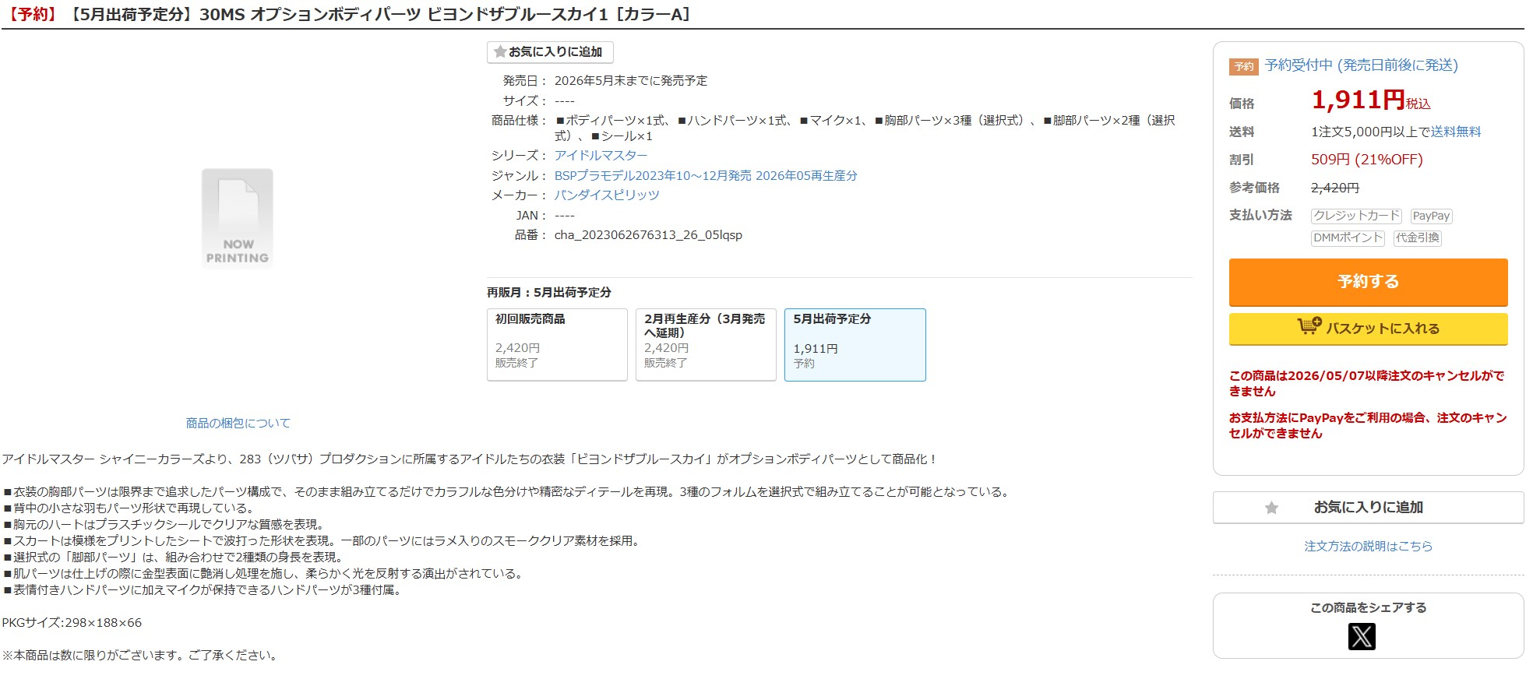The image size is (1533, 679).
Task: Open the NOW PRINTING product image
Action: [x=238, y=219]
